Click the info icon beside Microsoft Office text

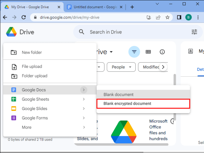click(173, 121)
